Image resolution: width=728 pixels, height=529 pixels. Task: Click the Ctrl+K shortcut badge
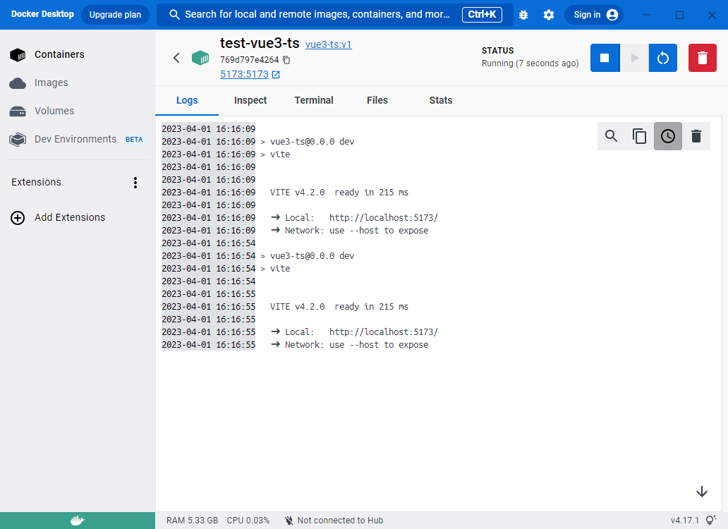pos(482,14)
